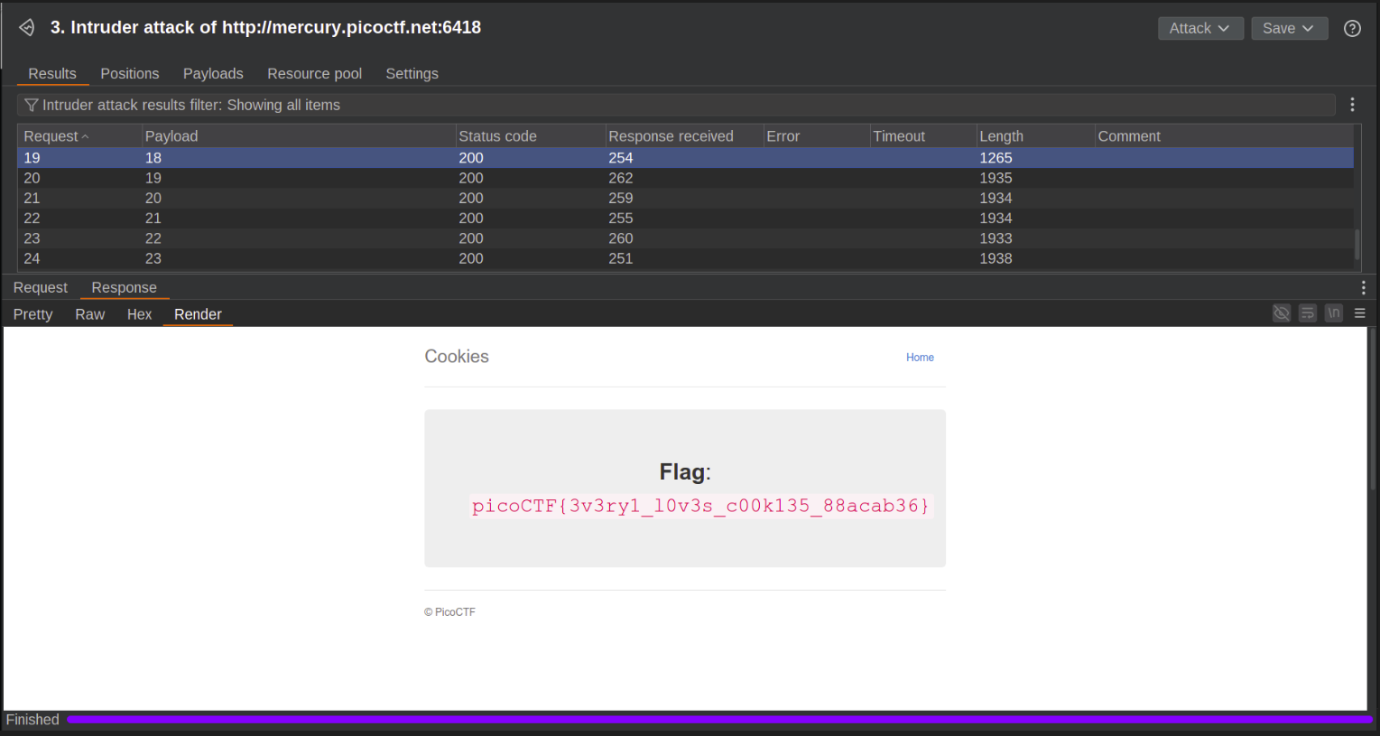Viewport: 1380px width, 736px height.
Task: Sort by Error column header
Action: [816, 136]
